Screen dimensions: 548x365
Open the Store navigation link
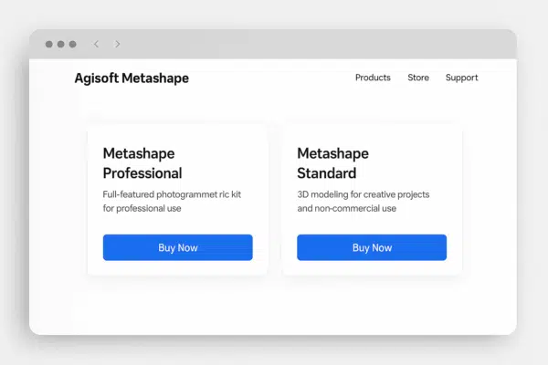coord(418,78)
